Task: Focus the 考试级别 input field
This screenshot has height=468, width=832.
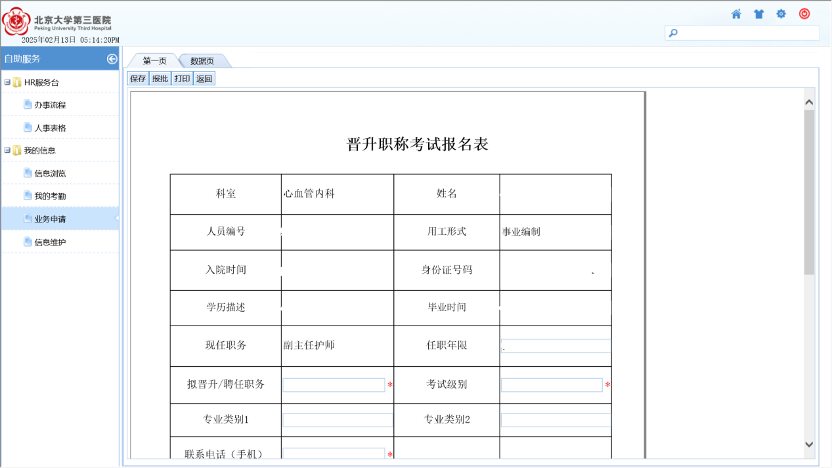Action: (552, 385)
